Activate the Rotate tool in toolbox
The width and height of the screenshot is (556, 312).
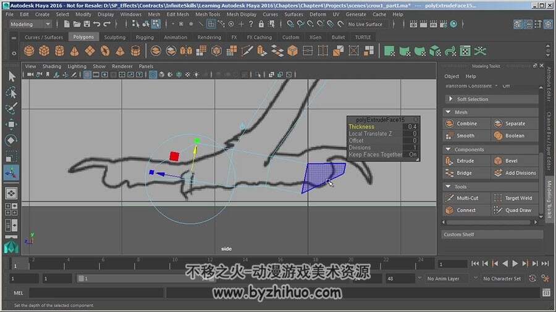(12, 140)
